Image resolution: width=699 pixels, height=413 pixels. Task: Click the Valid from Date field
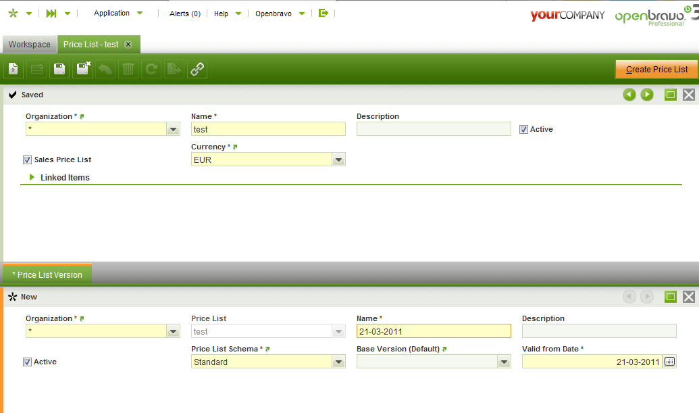592,362
